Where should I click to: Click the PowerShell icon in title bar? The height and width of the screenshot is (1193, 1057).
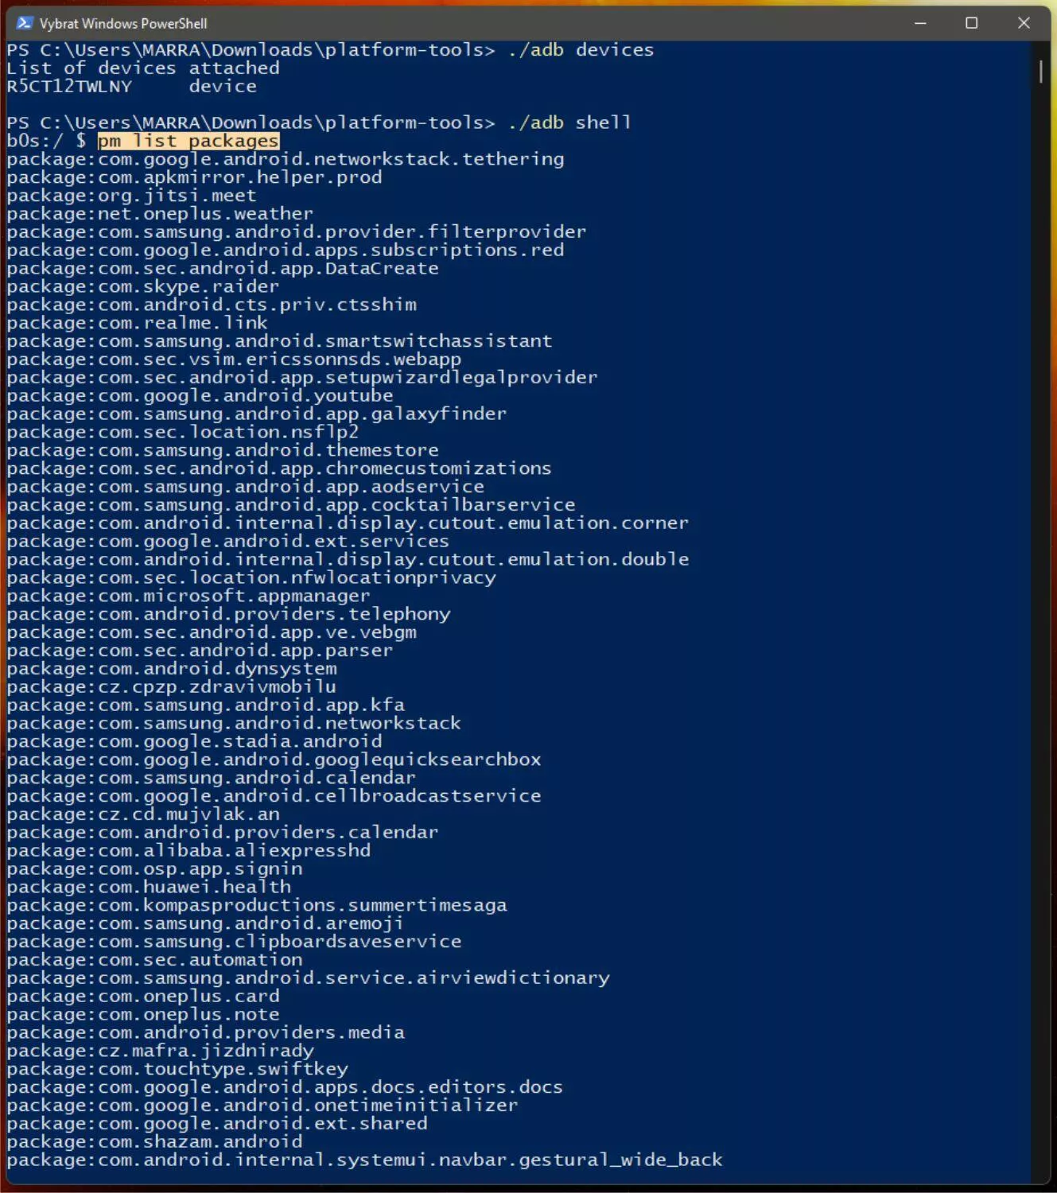[24, 23]
